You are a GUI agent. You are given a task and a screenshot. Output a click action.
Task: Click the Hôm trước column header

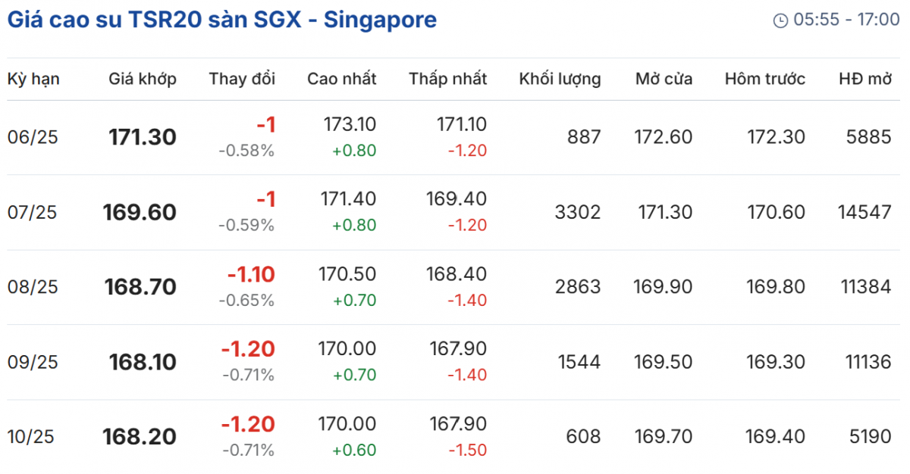tap(764, 79)
